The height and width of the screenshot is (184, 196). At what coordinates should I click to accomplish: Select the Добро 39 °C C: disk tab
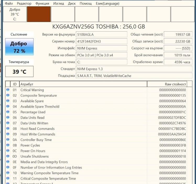coord(15,14)
